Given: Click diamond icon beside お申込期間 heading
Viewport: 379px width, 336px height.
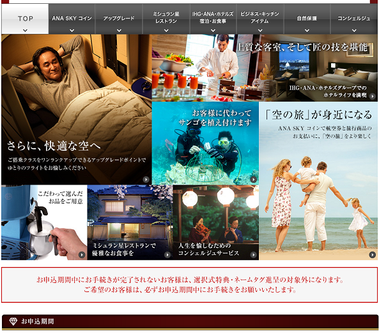Looking at the screenshot, I should click(x=13, y=321).
